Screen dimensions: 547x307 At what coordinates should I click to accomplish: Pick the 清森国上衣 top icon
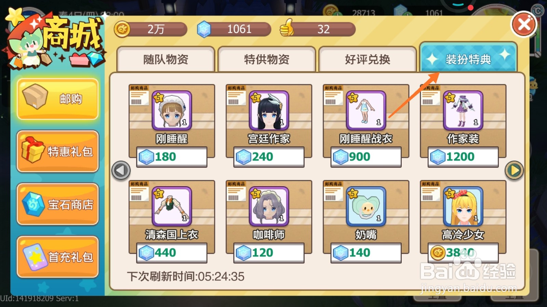point(172,206)
